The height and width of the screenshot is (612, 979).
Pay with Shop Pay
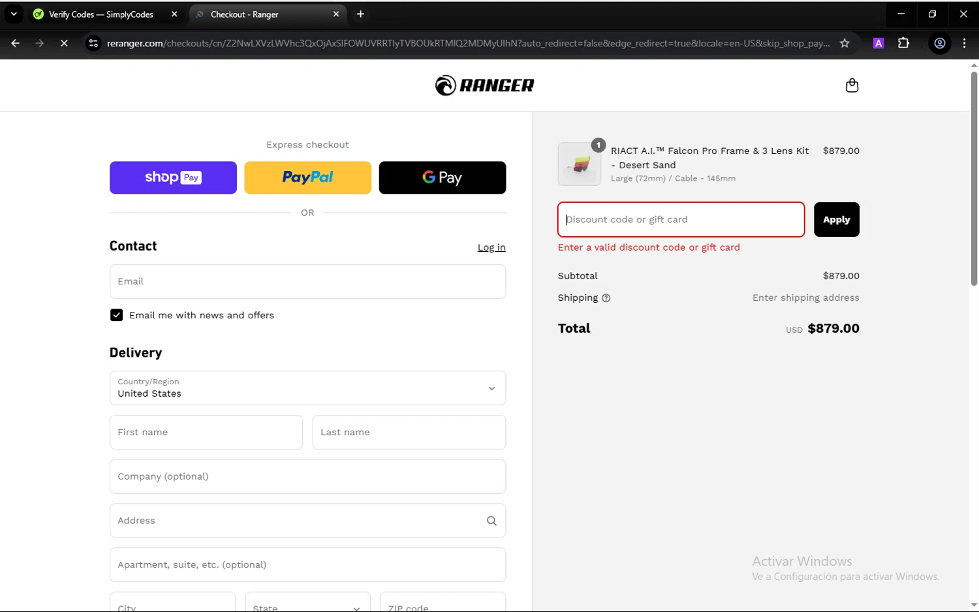click(x=173, y=177)
